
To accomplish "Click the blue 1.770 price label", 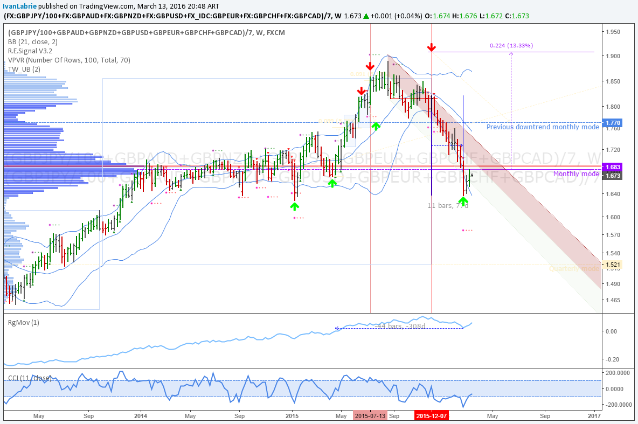I will click(x=612, y=122).
